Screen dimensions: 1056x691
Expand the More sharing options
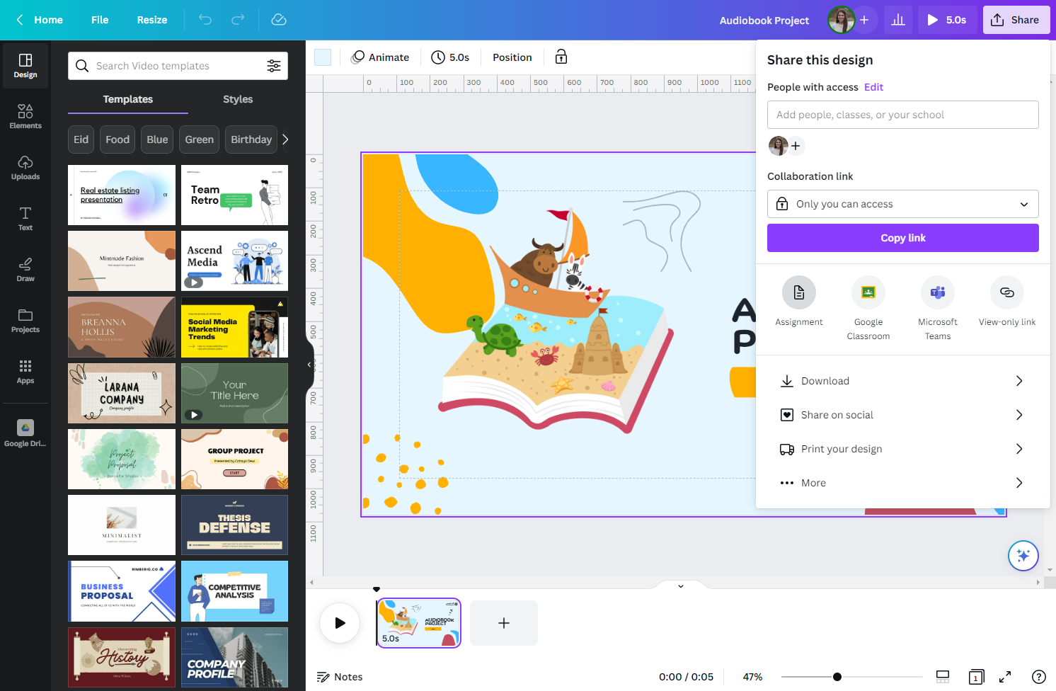pos(903,483)
